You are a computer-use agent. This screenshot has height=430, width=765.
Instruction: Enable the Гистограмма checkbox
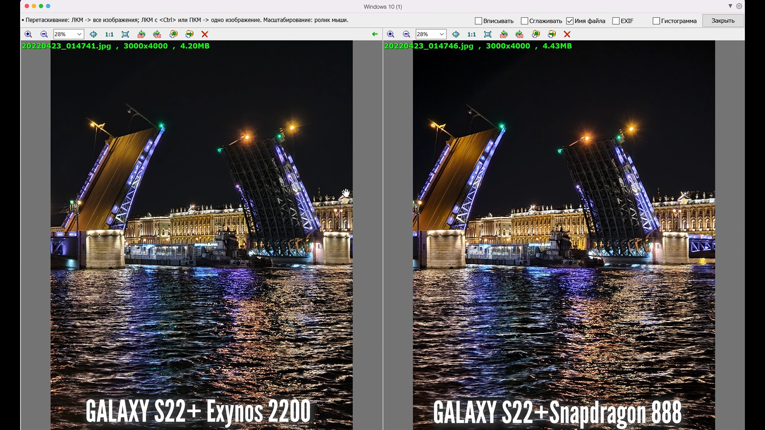click(656, 21)
